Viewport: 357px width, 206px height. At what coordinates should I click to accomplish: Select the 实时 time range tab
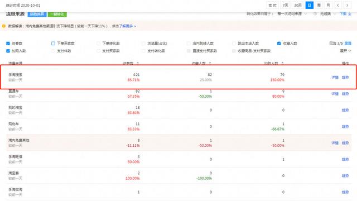(x=272, y=5)
